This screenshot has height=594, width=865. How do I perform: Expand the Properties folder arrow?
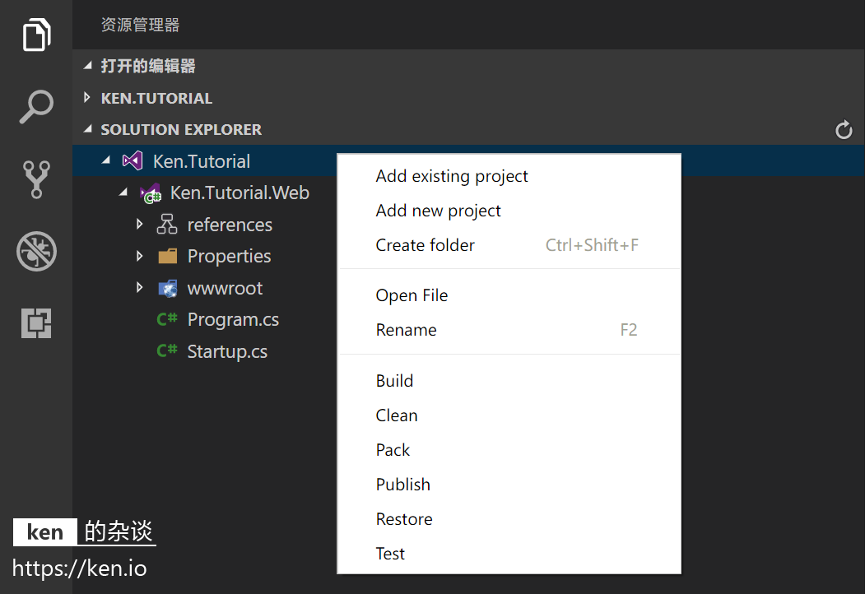pos(140,256)
